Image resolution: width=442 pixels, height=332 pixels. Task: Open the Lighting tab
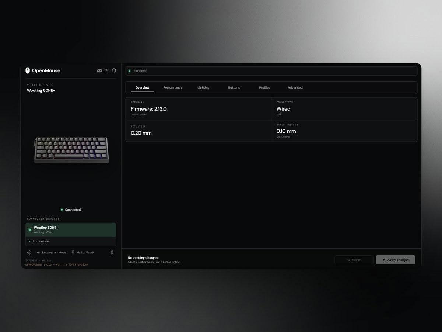click(x=203, y=87)
